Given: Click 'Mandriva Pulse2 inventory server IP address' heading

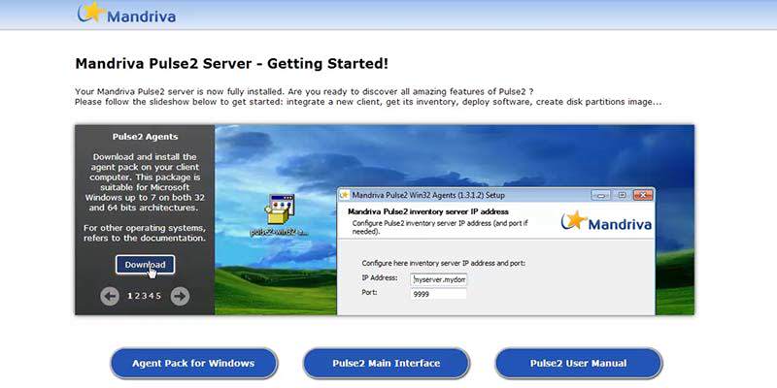Looking at the screenshot, I should click(428, 211).
